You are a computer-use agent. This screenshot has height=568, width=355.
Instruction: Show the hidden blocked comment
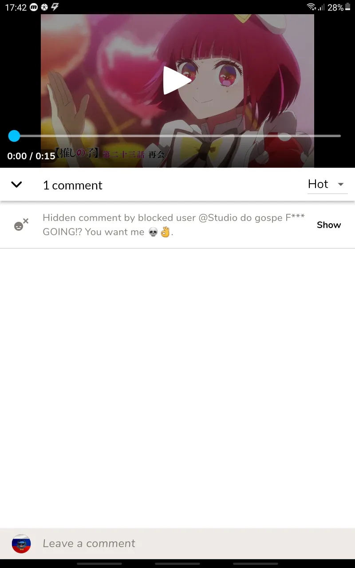coord(329,225)
